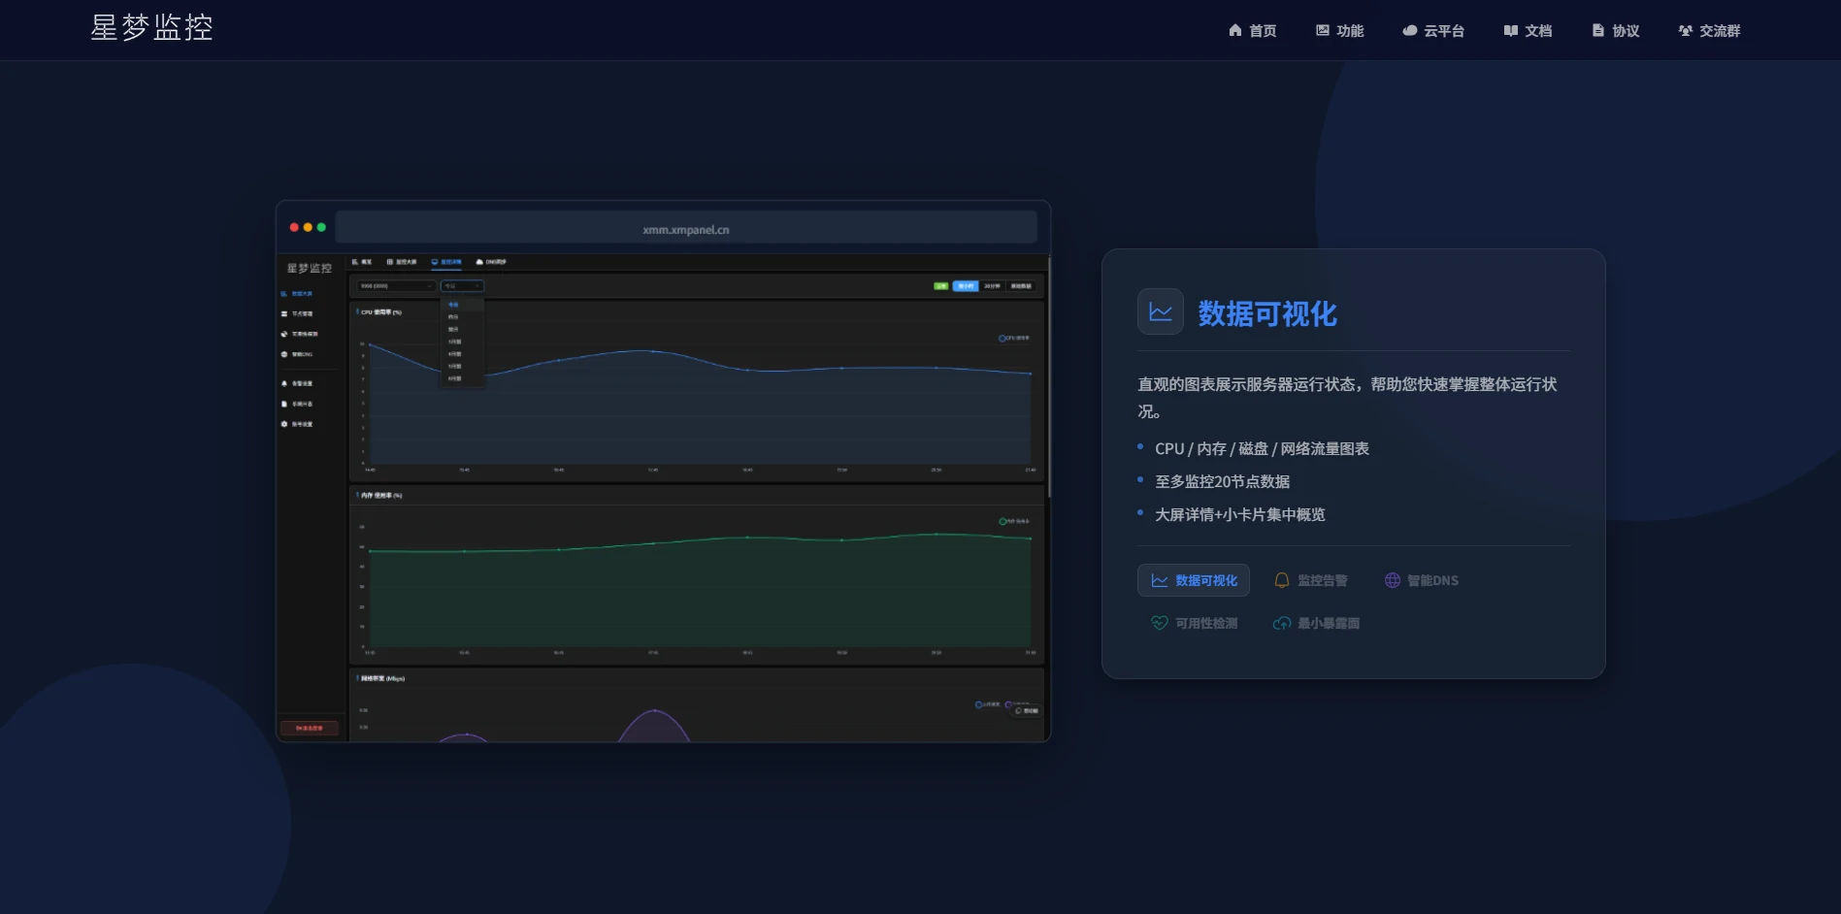The image size is (1841, 914).
Task: Toggle a traffic legend on the network chart
Action: [990, 704]
